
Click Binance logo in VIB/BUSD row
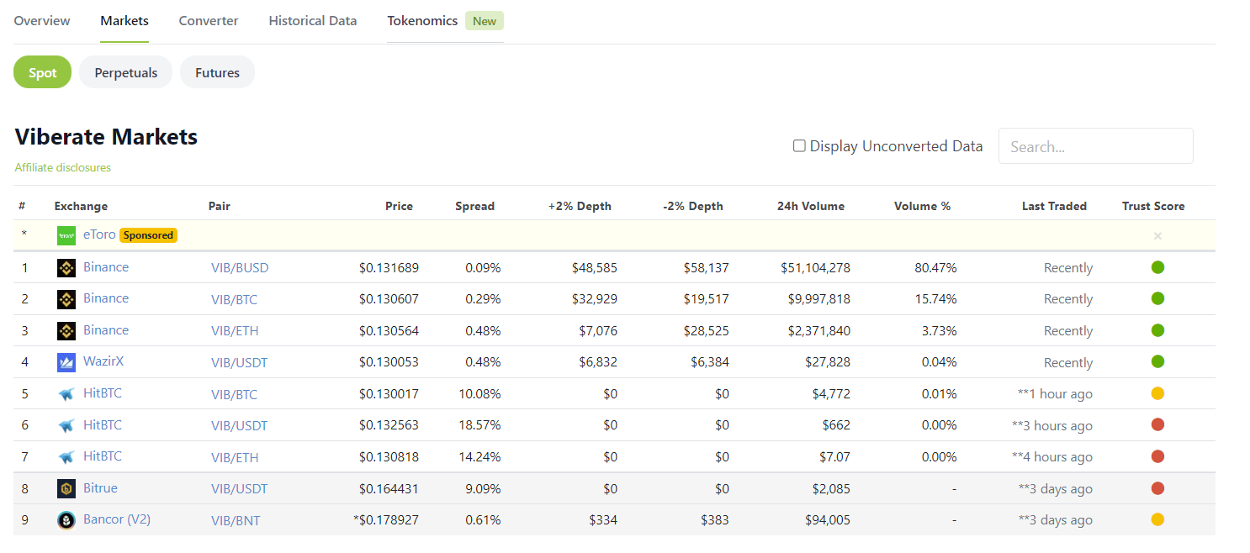tap(66, 268)
